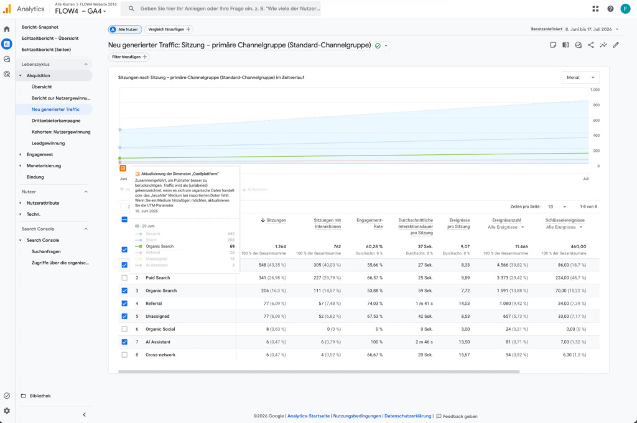
Task: Click into the search input field
Action: tap(230, 9)
